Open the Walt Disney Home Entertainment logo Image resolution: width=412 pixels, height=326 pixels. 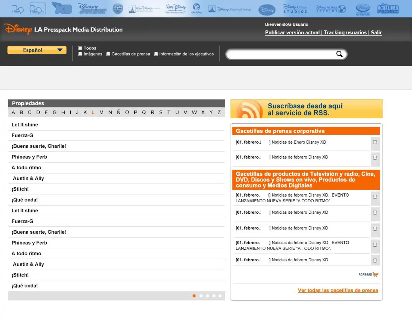click(x=176, y=9)
